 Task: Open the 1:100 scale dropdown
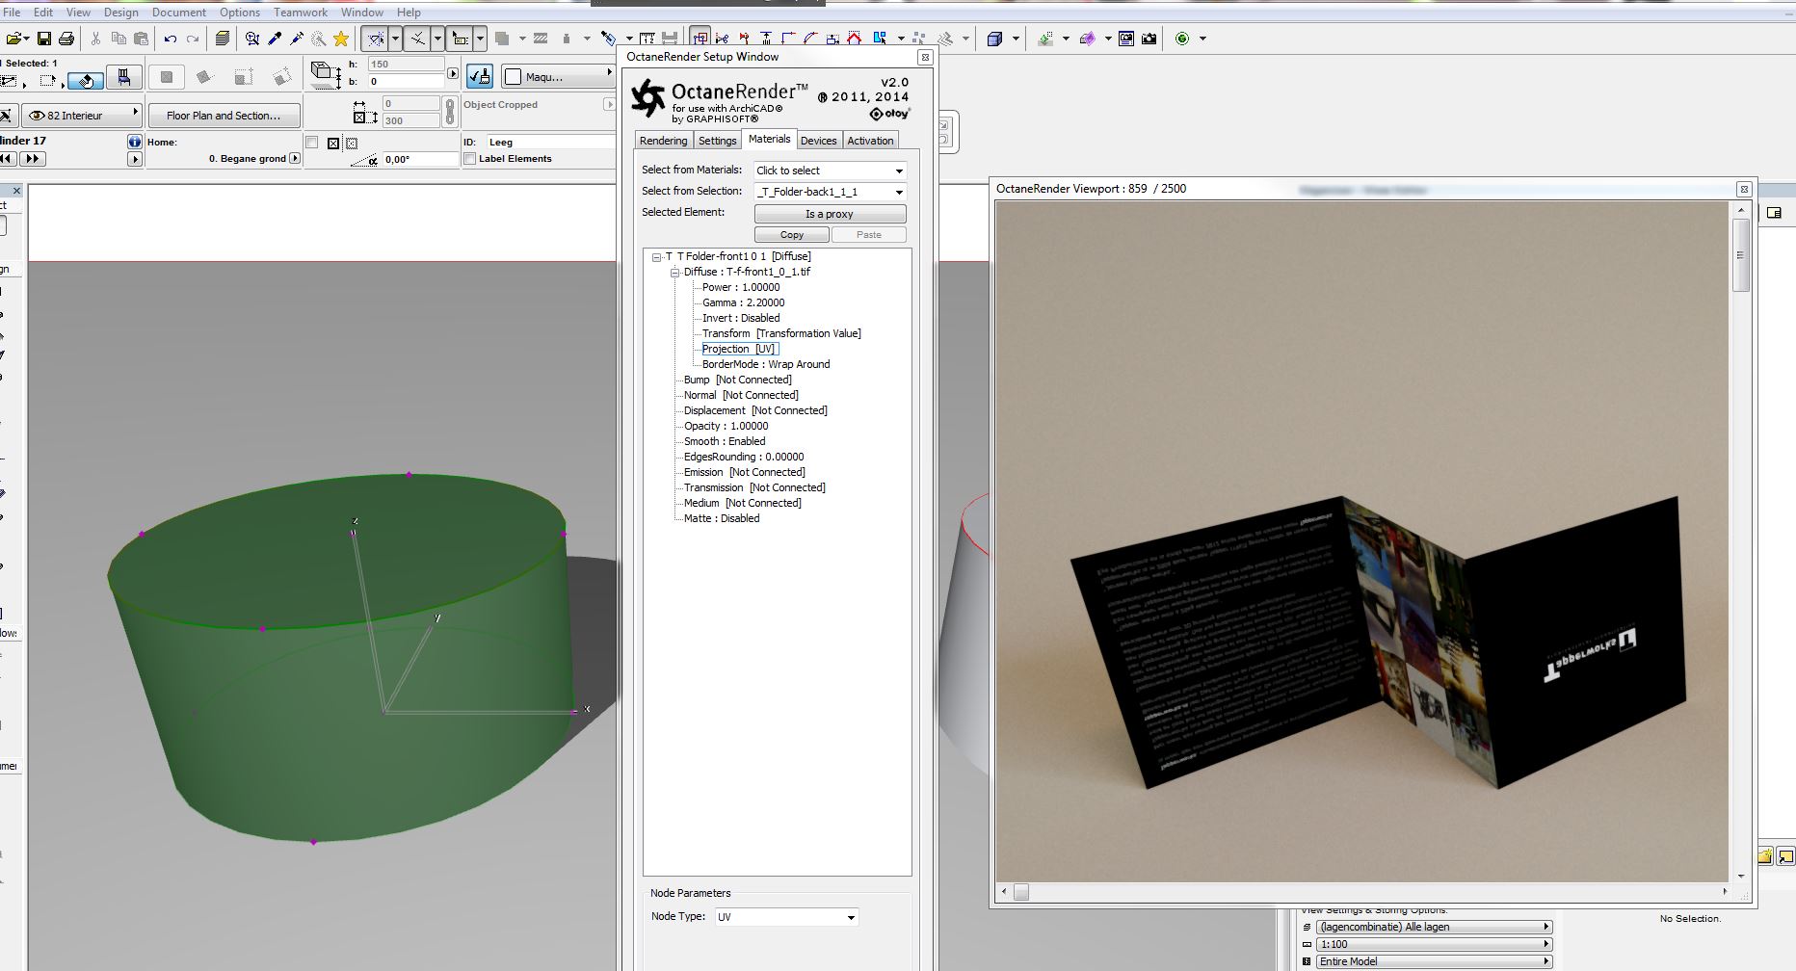pos(1434,944)
